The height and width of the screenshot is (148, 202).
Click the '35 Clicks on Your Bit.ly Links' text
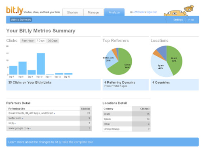point(30,82)
